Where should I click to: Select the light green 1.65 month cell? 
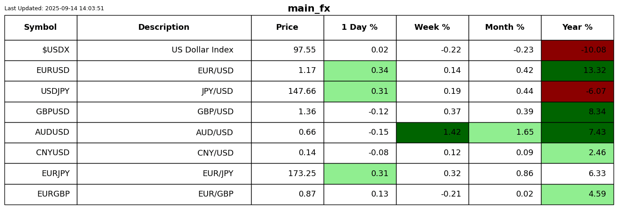(x=505, y=133)
